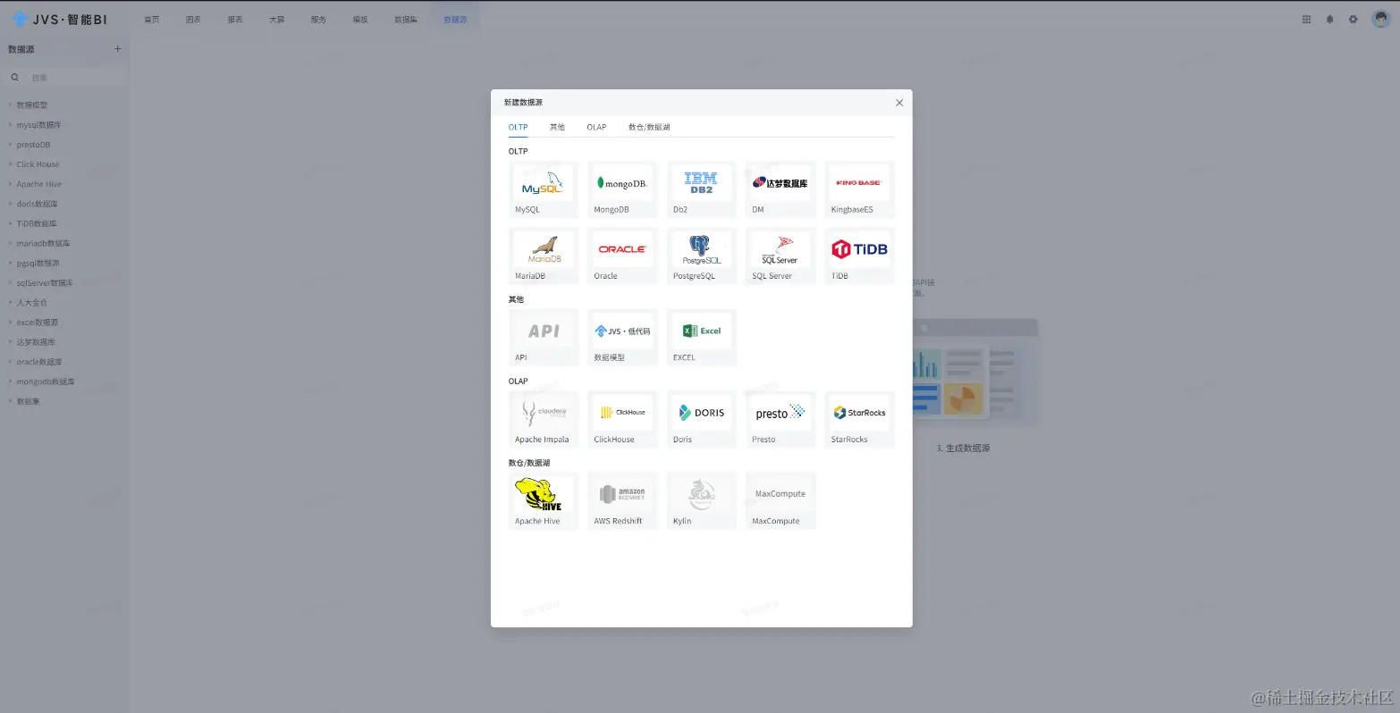Select the PostgreSQL data source card
The height and width of the screenshot is (713, 1400).
702,256
